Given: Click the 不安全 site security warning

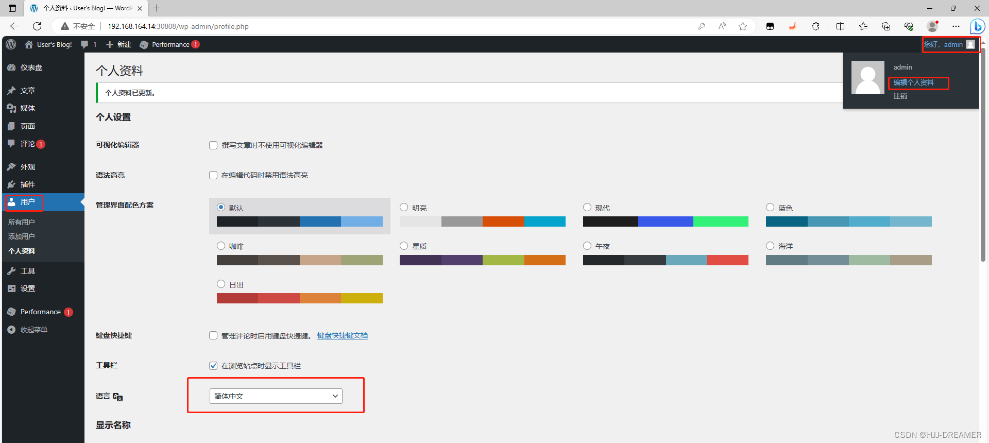Looking at the screenshot, I should pos(78,26).
